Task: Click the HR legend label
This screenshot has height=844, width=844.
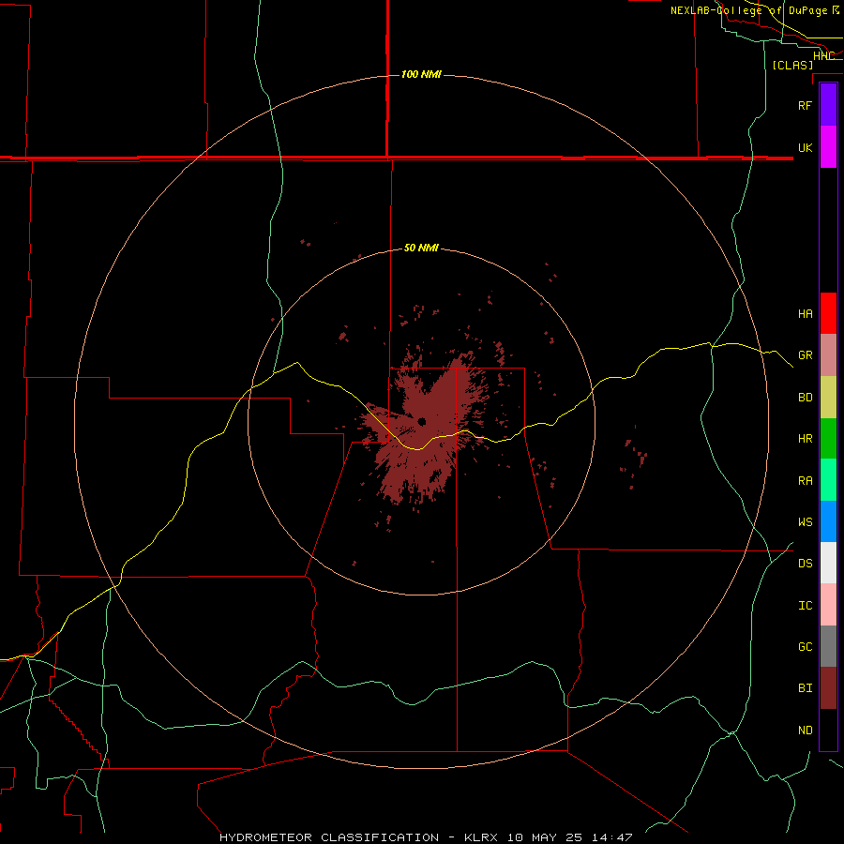Action: pyautogui.click(x=805, y=439)
